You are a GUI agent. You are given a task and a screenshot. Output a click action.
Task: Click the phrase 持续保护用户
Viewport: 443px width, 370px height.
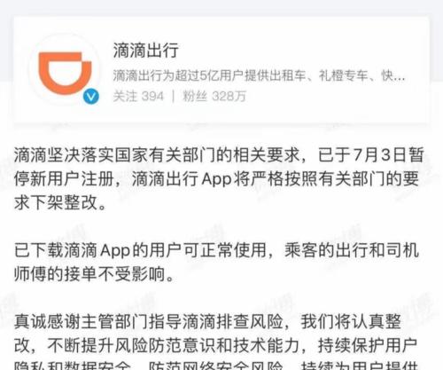click(368, 345)
